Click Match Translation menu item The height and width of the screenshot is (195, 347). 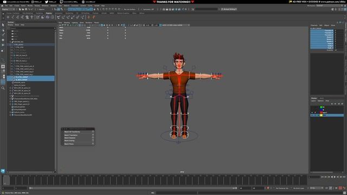tap(71, 135)
